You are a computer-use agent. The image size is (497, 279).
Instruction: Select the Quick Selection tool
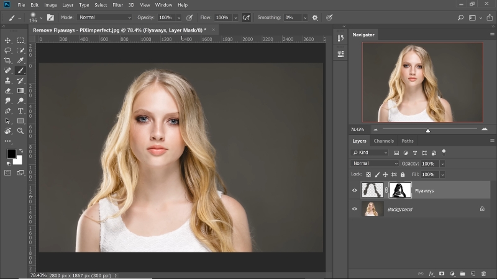(x=21, y=50)
